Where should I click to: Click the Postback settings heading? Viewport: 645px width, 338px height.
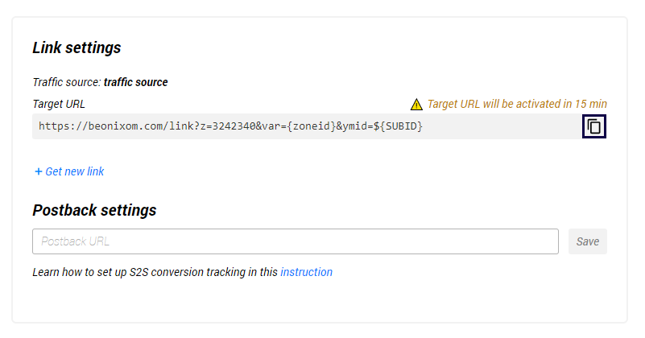click(x=94, y=210)
